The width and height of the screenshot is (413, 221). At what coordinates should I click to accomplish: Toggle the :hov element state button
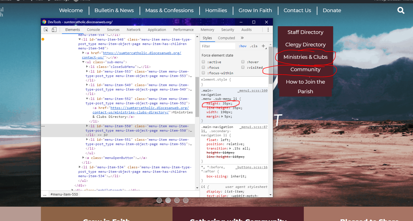(x=242, y=46)
